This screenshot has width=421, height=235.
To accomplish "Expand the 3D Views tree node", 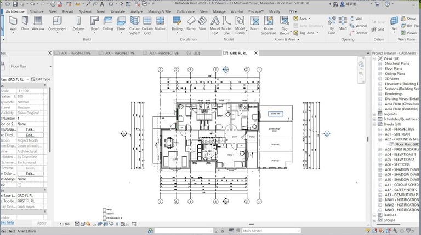I will [380, 79].
